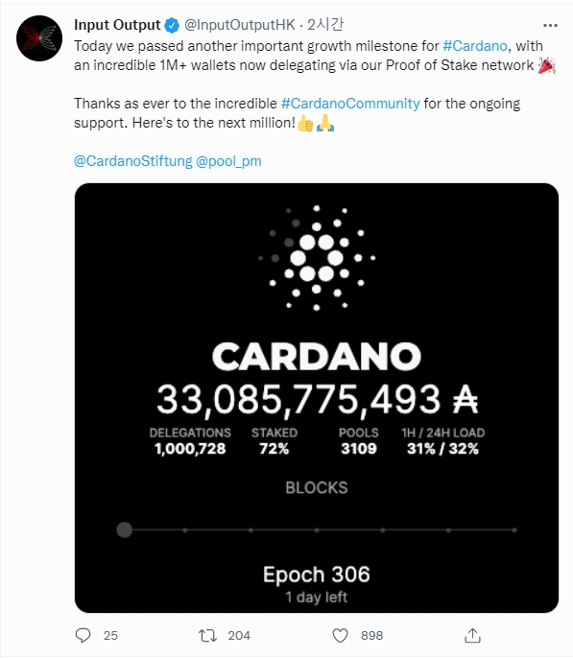Click the @InputOutputHK handle

[x=240, y=25]
